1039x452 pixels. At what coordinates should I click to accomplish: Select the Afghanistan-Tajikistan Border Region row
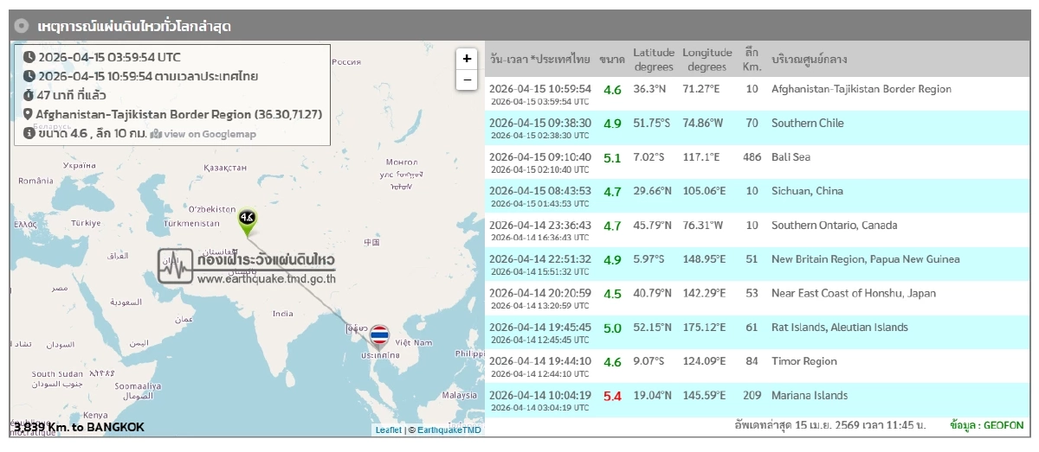[x=756, y=94]
